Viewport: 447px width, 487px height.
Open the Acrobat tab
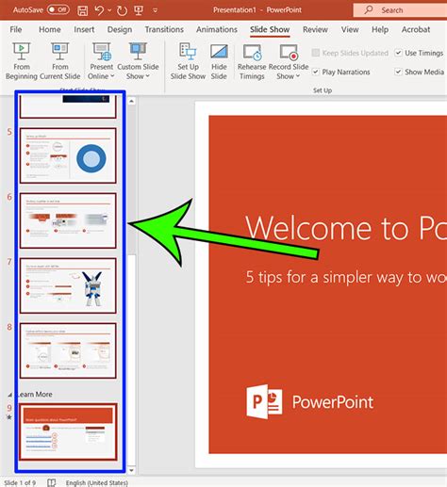(x=416, y=29)
